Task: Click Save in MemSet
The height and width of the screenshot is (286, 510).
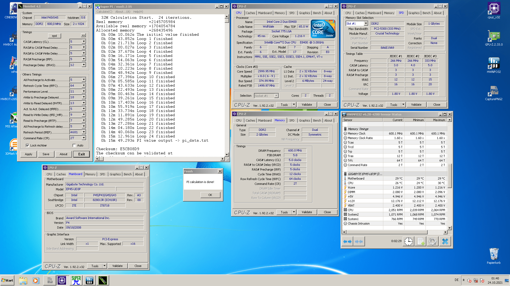Action: pyautogui.click(x=46, y=154)
